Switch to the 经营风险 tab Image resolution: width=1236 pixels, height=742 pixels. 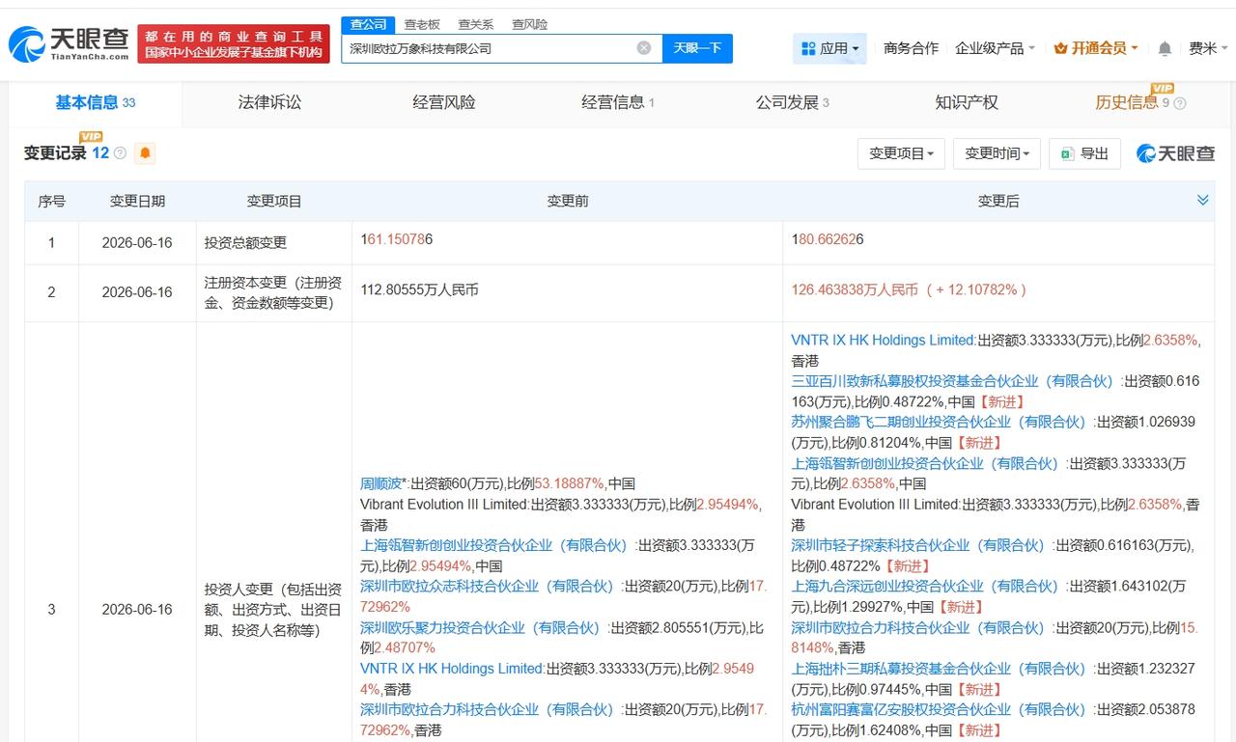click(x=444, y=102)
